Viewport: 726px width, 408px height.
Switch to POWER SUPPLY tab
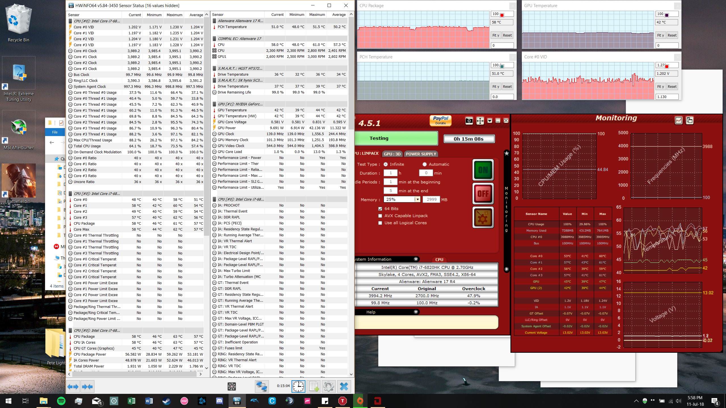(x=421, y=154)
